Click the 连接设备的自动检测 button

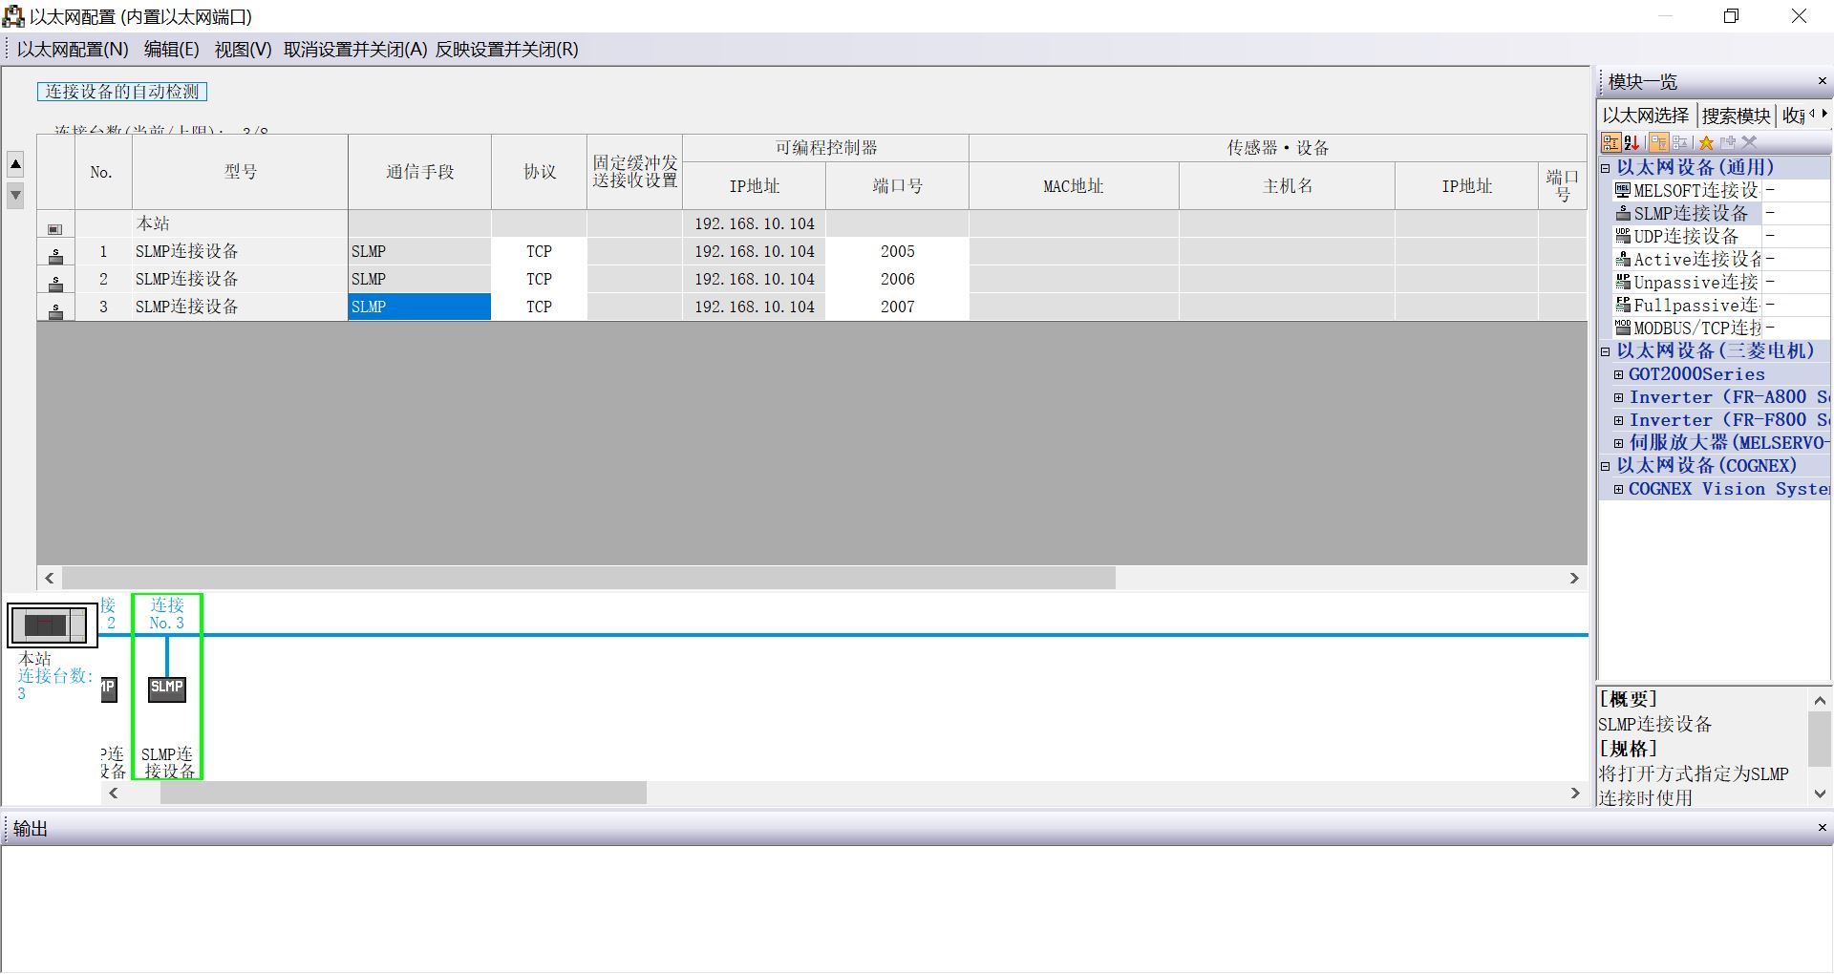122,92
